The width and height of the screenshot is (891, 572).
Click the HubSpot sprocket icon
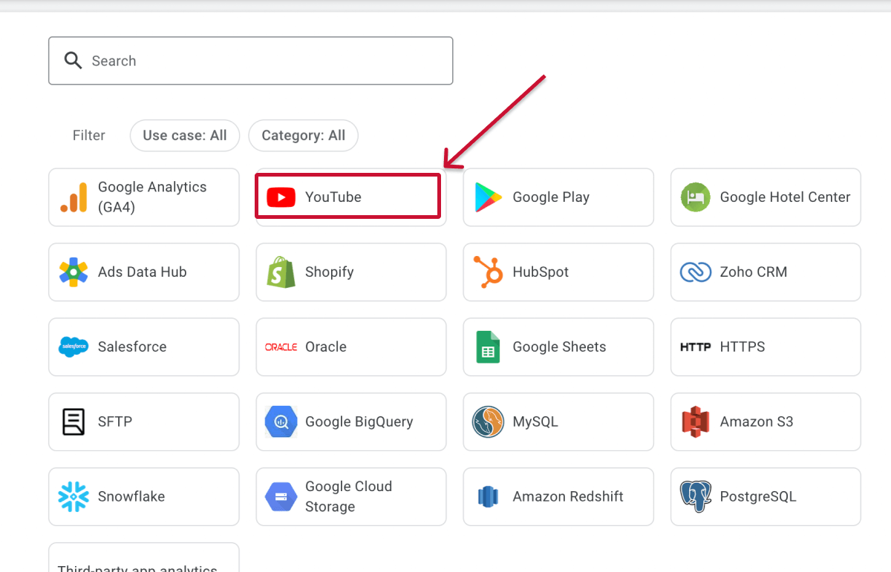coord(489,272)
